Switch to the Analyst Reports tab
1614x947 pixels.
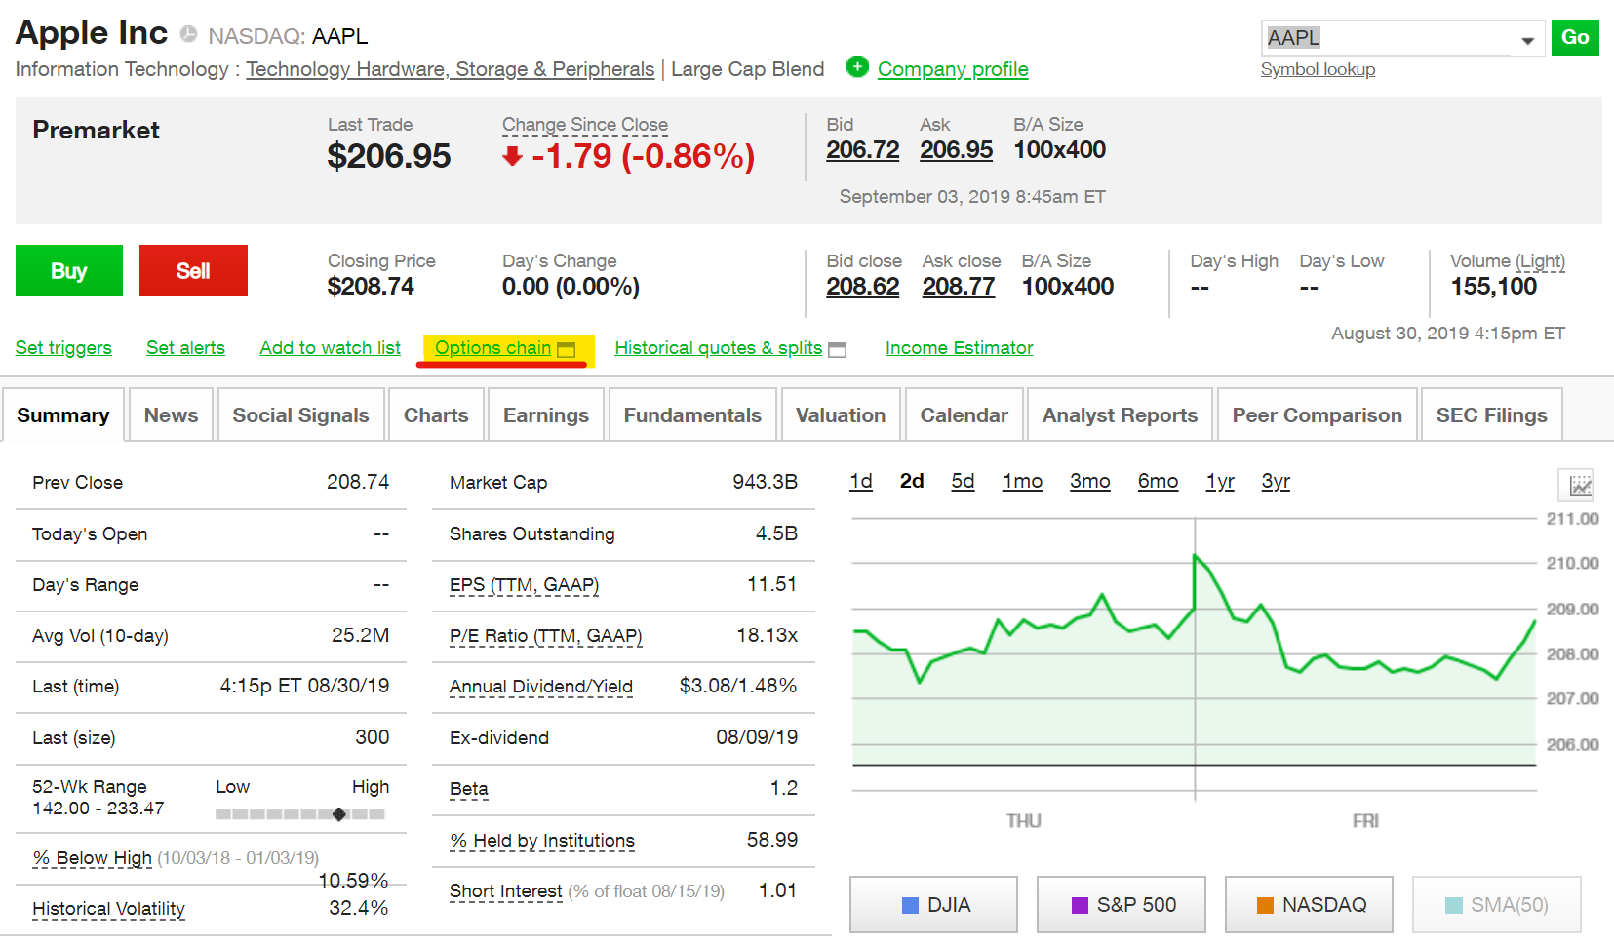1120,415
